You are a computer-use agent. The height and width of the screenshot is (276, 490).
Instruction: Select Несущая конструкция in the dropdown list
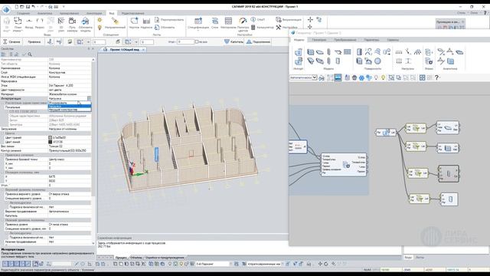70,110
